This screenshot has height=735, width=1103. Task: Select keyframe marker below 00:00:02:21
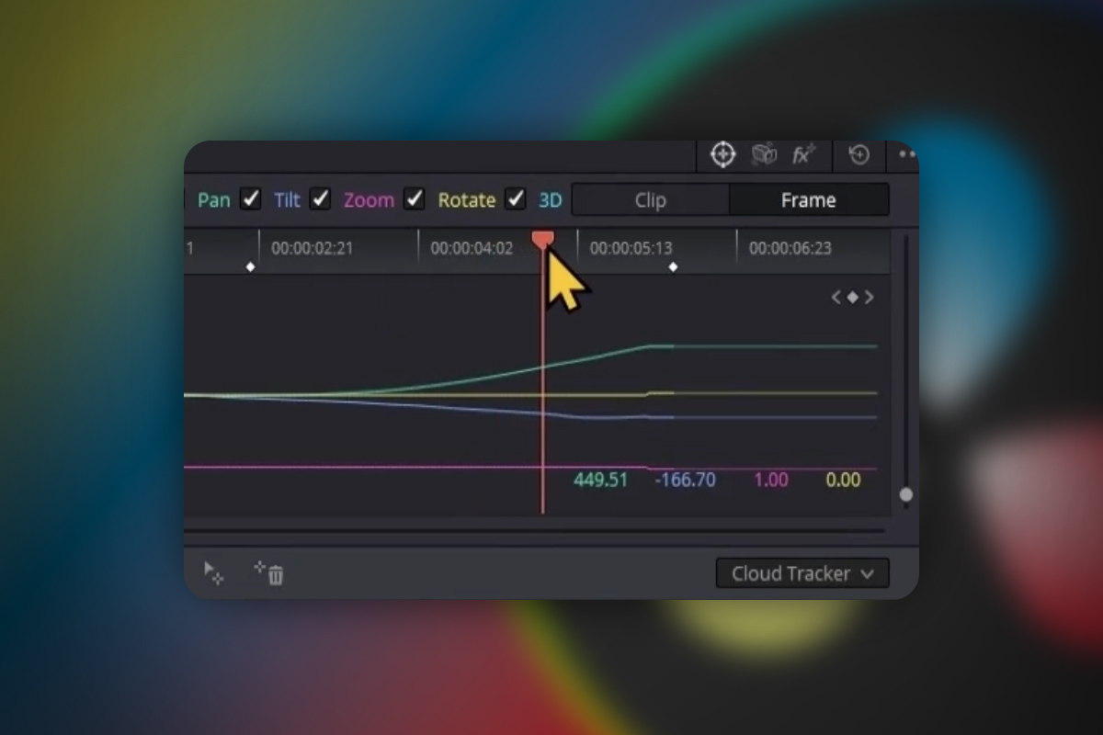pos(250,267)
